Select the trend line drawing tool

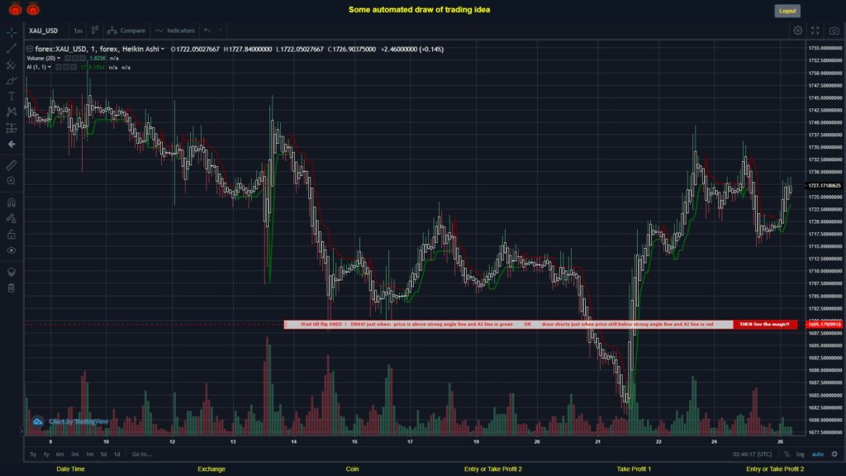(12, 49)
